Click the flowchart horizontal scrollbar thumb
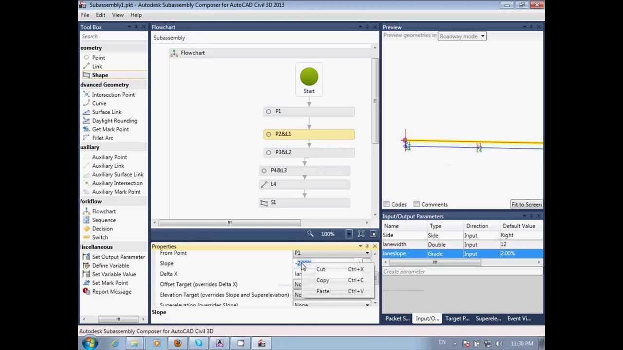 (229, 223)
